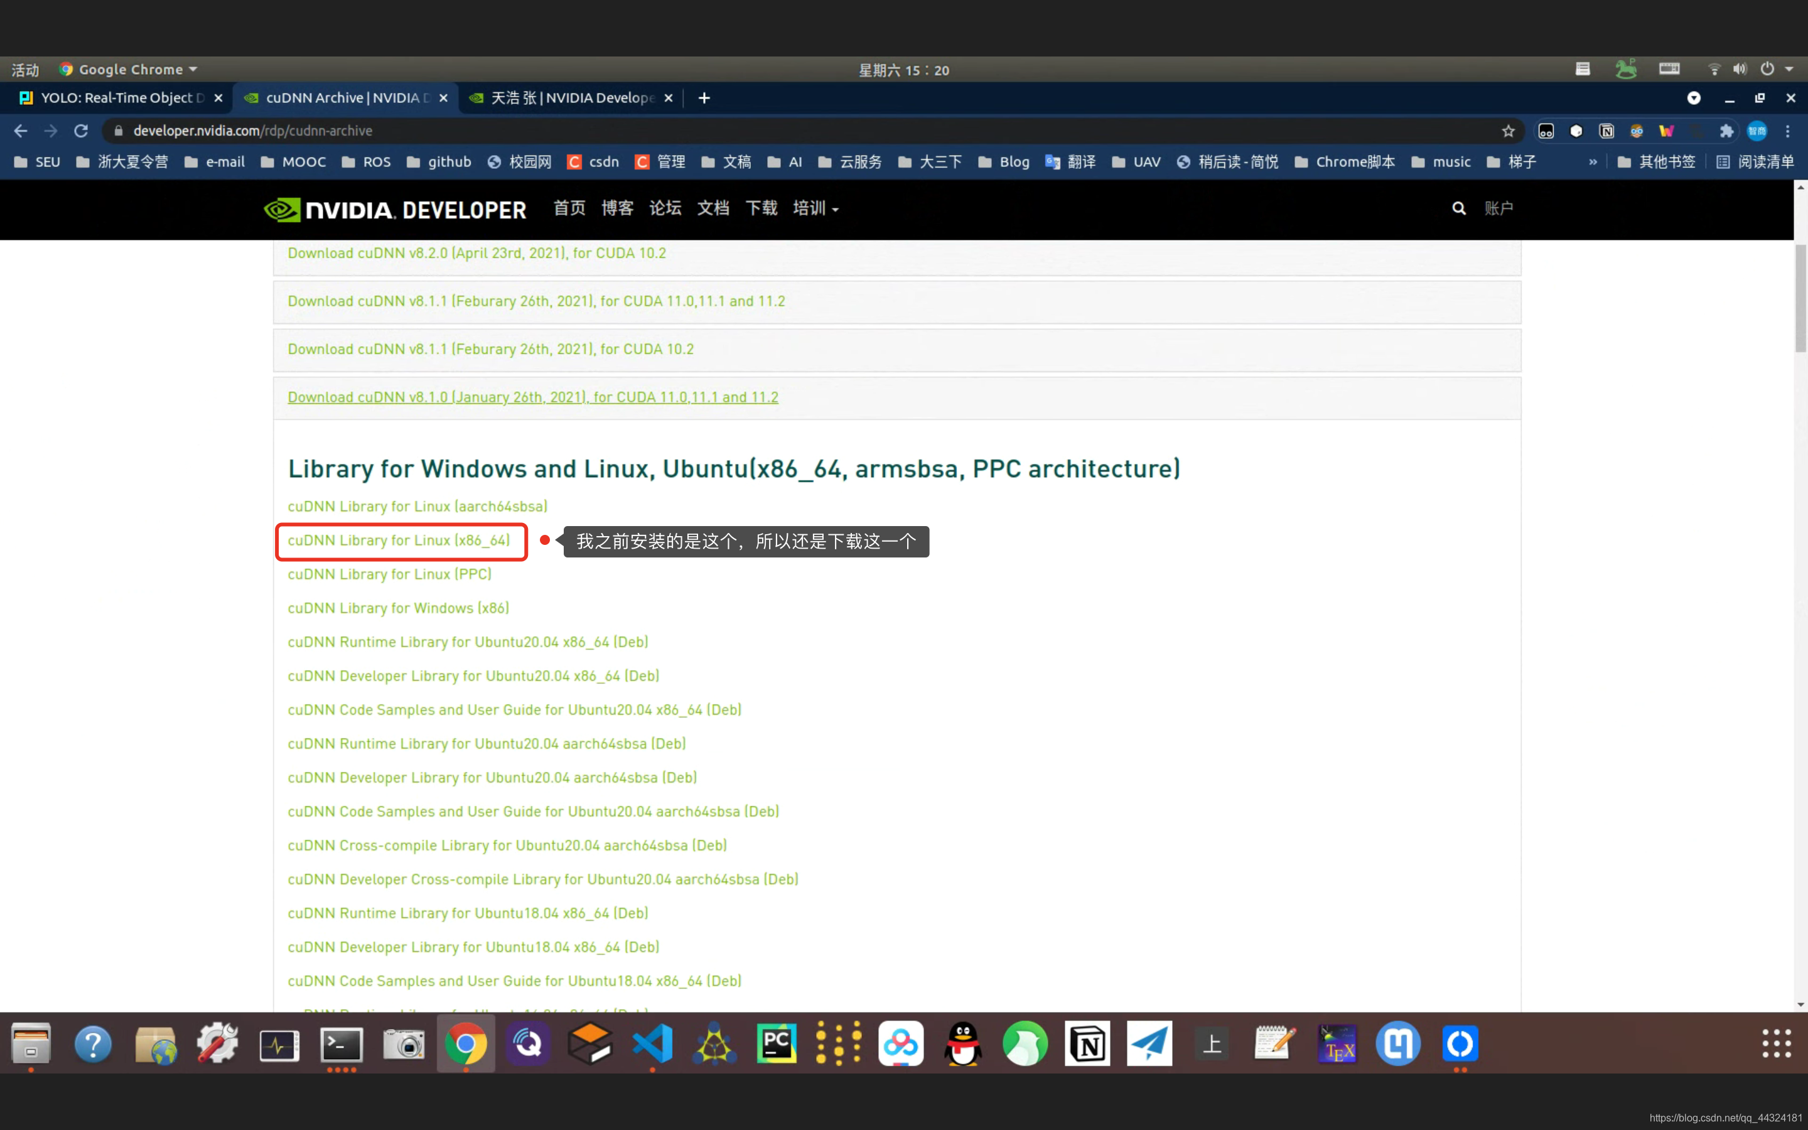This screenshot has height=1130, width=1808.
Task: Click the scrollbar down arrow
Action: tap(1800, 1004)
